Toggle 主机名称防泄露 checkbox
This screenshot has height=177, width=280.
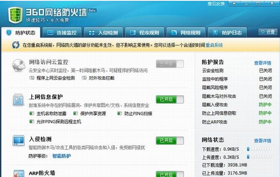coord(32,114)
